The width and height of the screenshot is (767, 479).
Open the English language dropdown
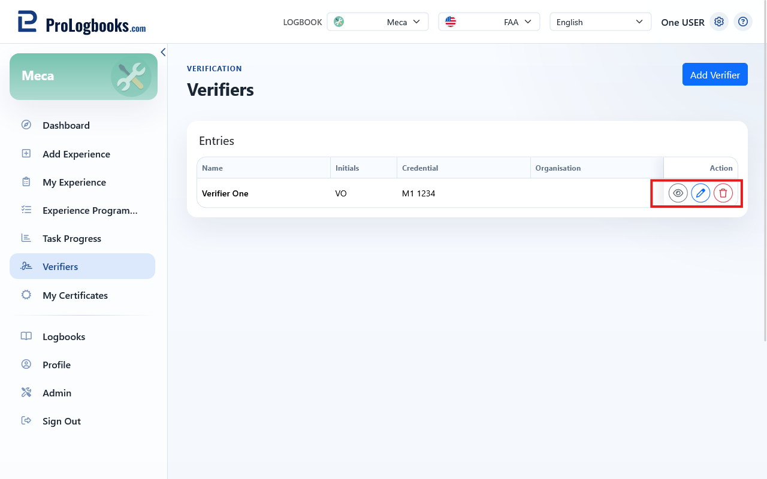pyautogui.click(x=600, y=22)
